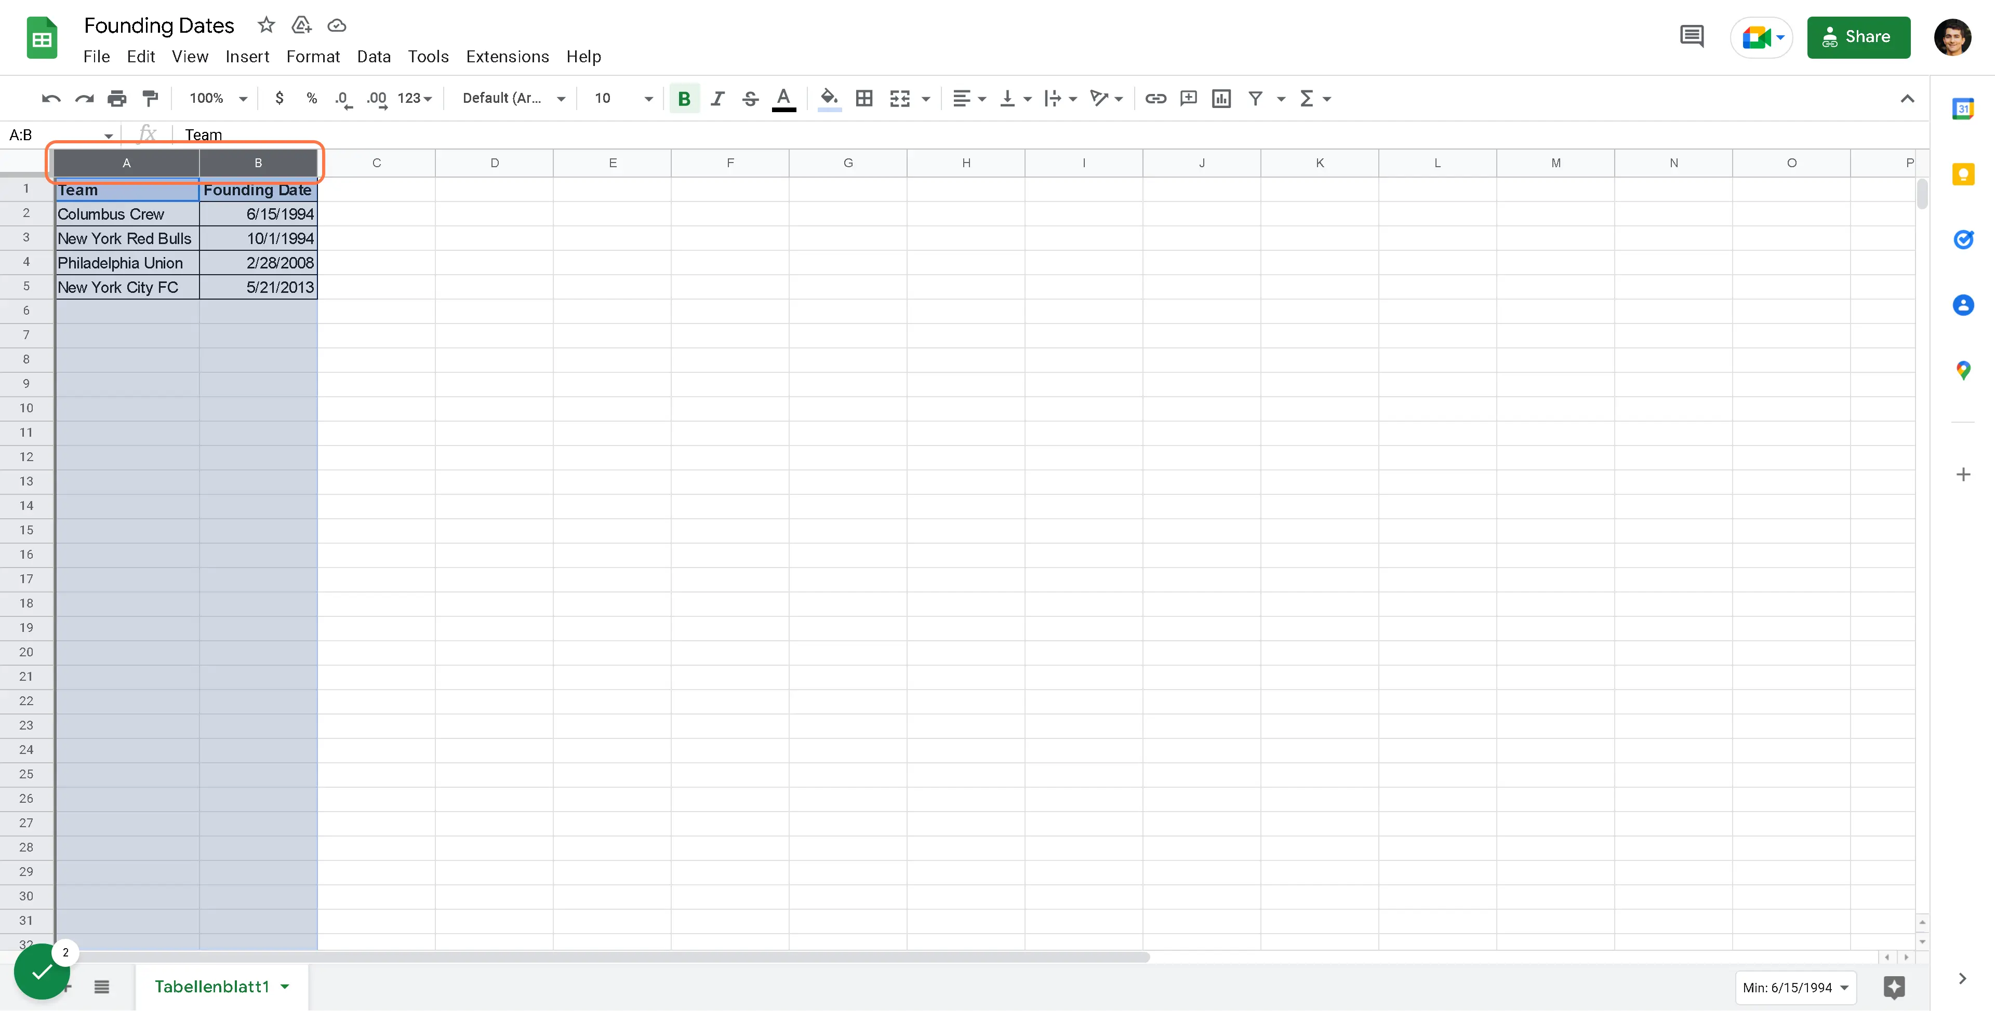Viewport: 1995px width, 1011px height.
Task: Toggle bold formatting
Action: pyautogui.click(x=684, y=98)
